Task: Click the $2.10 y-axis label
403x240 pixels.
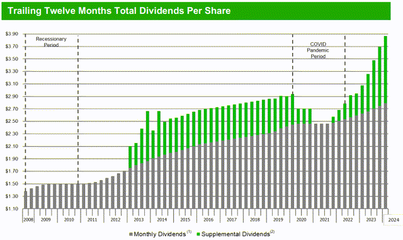Action: (12, 146)
